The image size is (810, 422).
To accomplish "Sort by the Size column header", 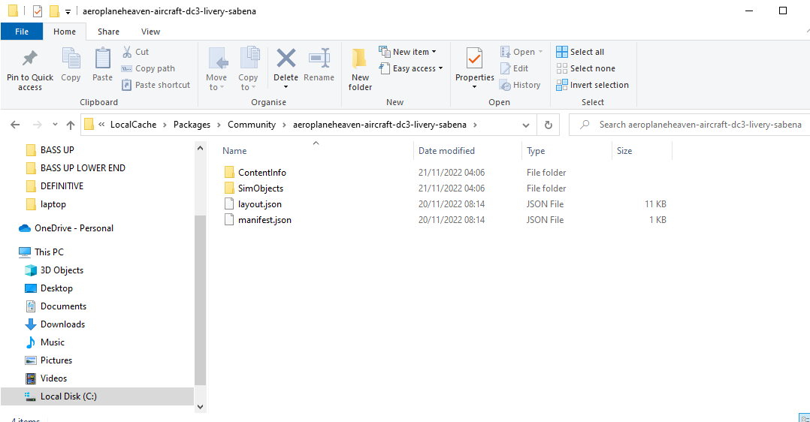I will click(x=624, y=151).
